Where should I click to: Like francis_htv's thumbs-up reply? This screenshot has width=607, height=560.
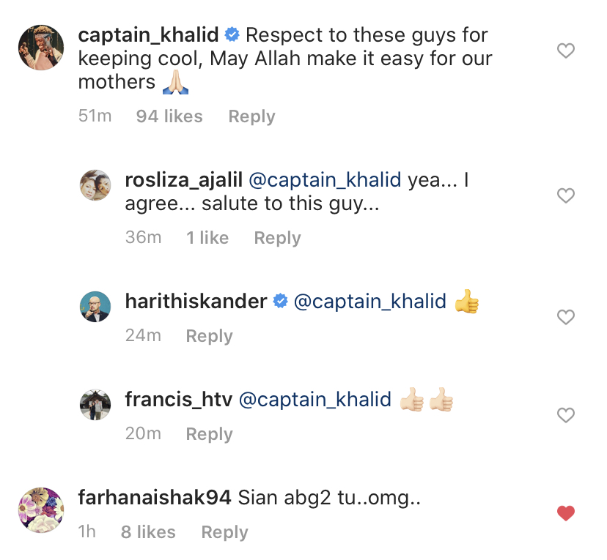tap(565, 415)
